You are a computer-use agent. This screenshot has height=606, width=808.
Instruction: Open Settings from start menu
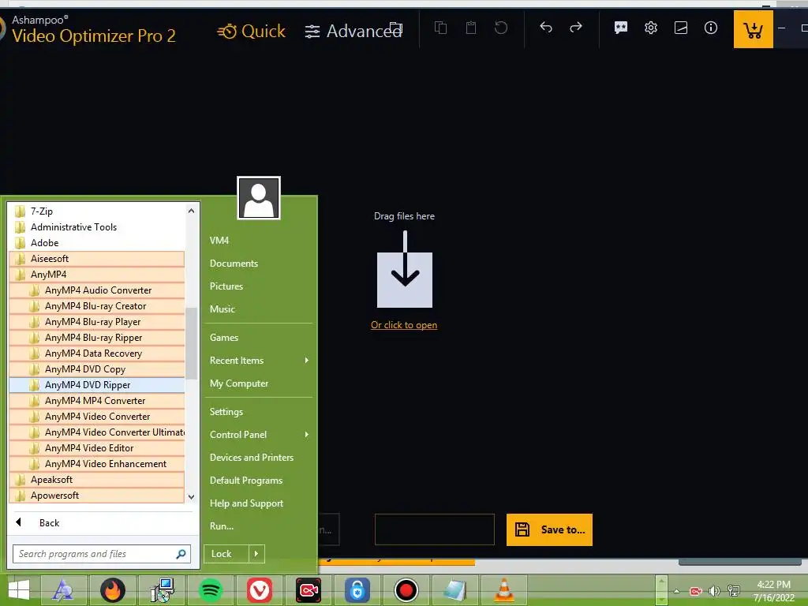(x=226, y=412)
